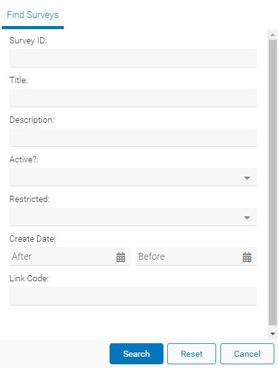
Task: Expand the Active? dropdown arrow
Action: coord(247,178)
